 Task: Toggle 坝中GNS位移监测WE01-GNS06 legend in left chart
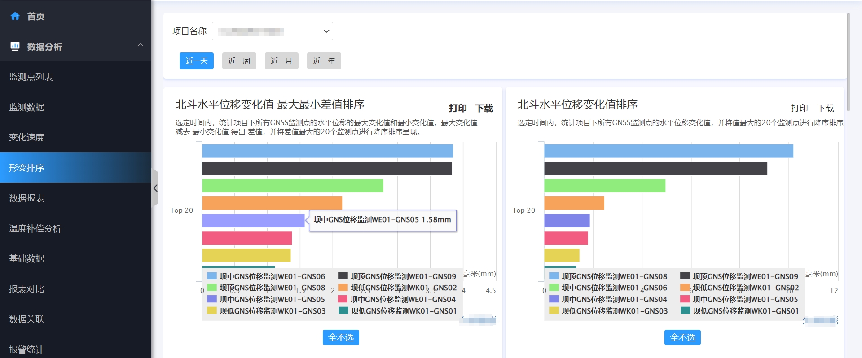(266, 276)
